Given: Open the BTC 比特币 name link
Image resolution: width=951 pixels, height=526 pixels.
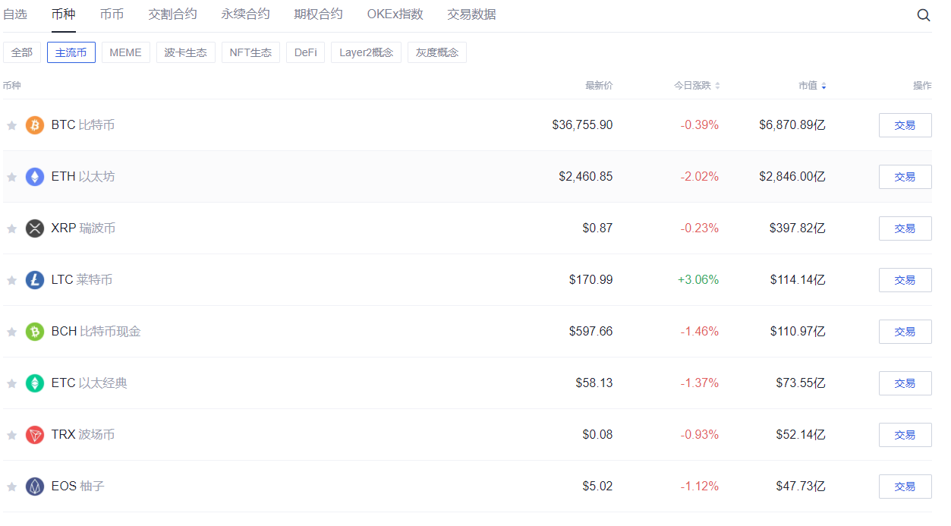Looking at the screenshot, I should [83, 125].
